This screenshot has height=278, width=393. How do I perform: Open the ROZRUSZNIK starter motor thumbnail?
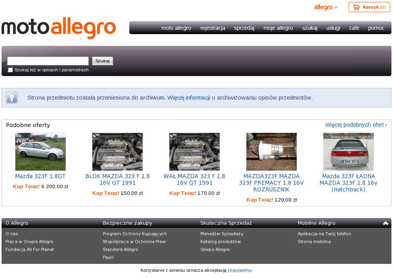[x=272, y=152]
